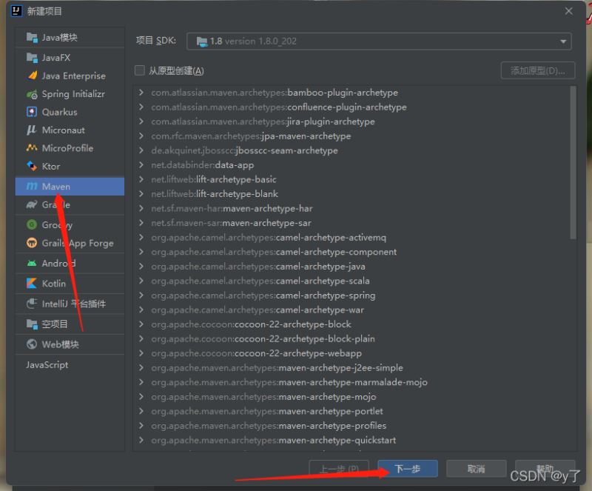Enable the 从原型创建 checkbox

pyautogui.click(x=140, y=71)
